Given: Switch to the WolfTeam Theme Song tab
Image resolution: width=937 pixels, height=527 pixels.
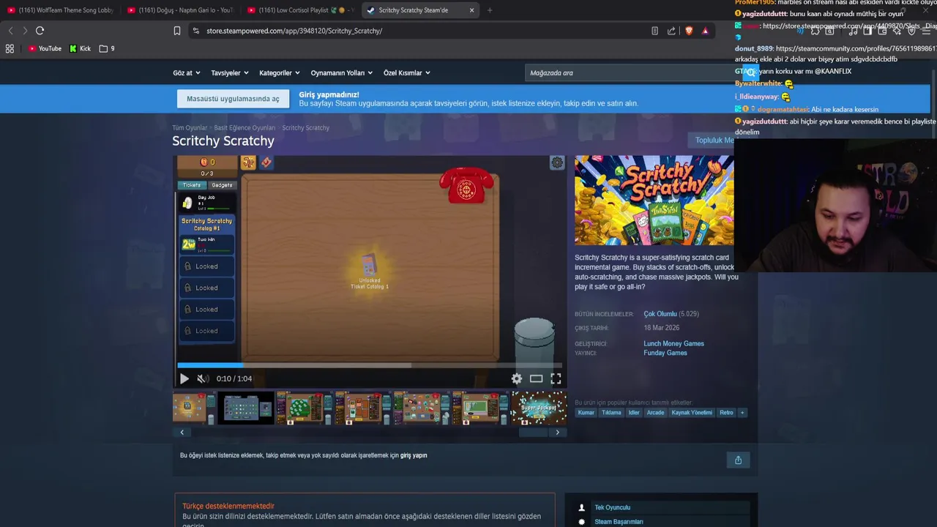Looking at the screenshot, I should point(60,10).
